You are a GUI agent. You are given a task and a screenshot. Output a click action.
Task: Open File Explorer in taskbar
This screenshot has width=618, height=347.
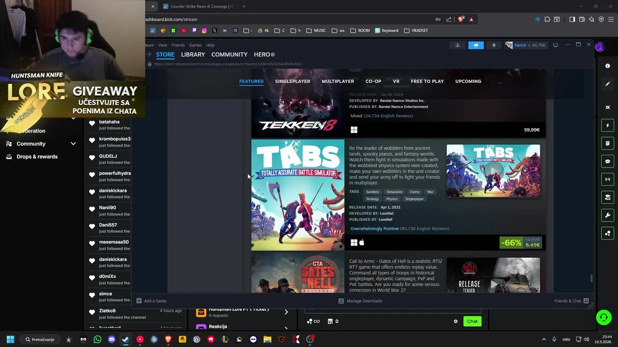[267, 339]
